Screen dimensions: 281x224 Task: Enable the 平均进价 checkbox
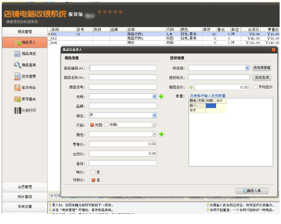click(255, 87)
